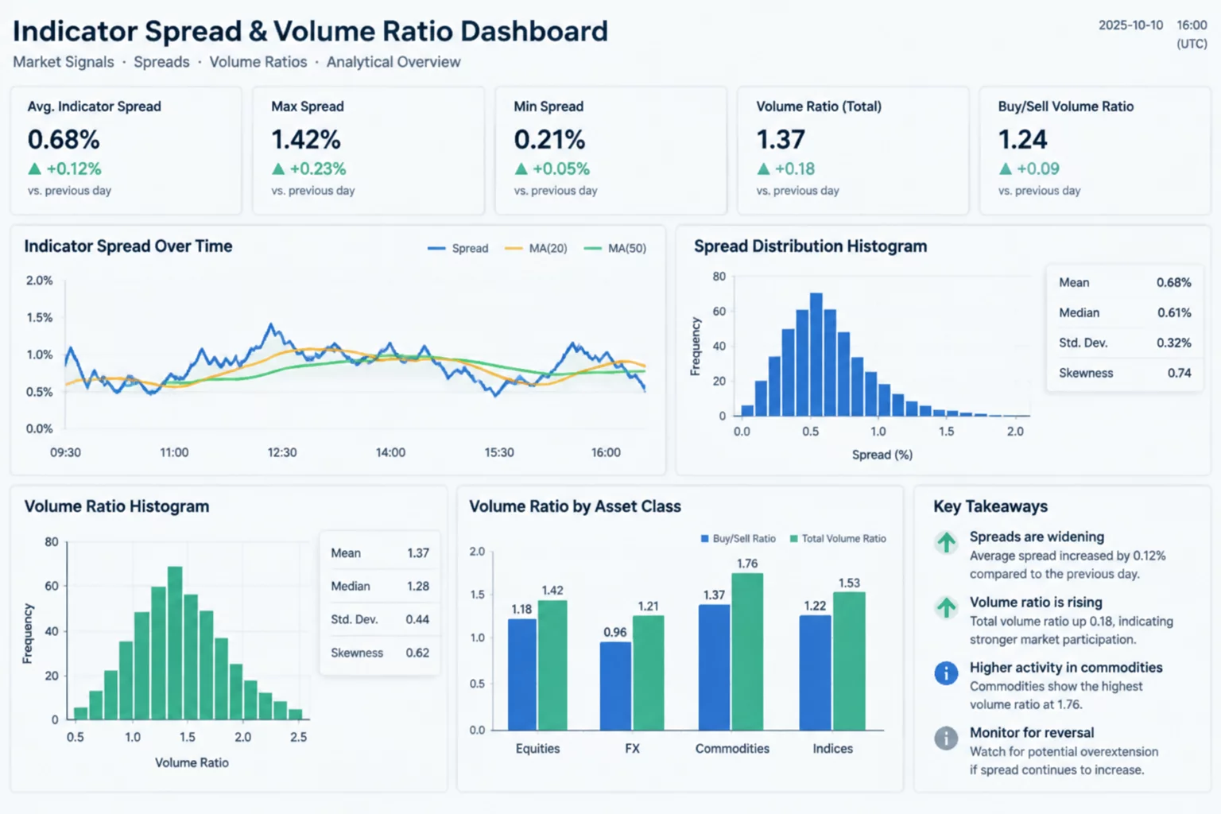Click Skewness 0.74 in spread stats
Viewport: 1221px width, 814px height.
(x=1125, y=373)
